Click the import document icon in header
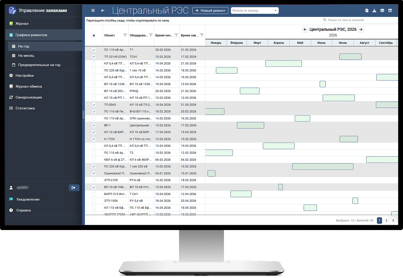The height and width of the screenshot is (278, 403). (366, 11)
